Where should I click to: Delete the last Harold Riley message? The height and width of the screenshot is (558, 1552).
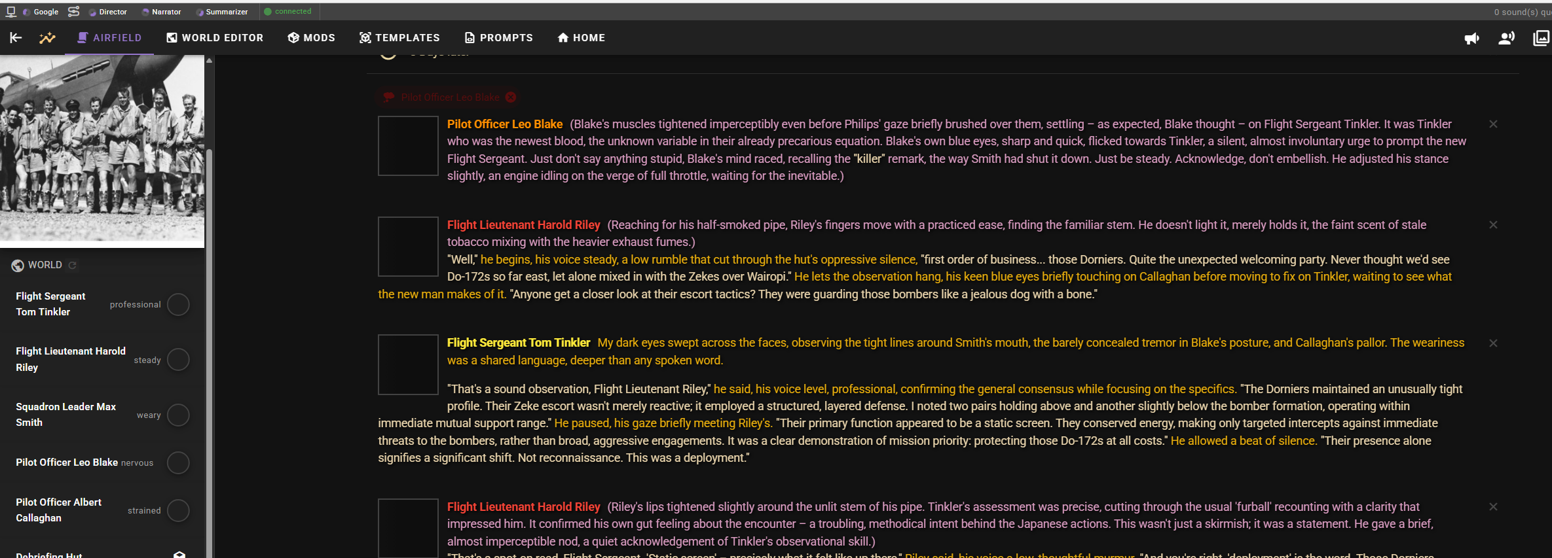1493,507
